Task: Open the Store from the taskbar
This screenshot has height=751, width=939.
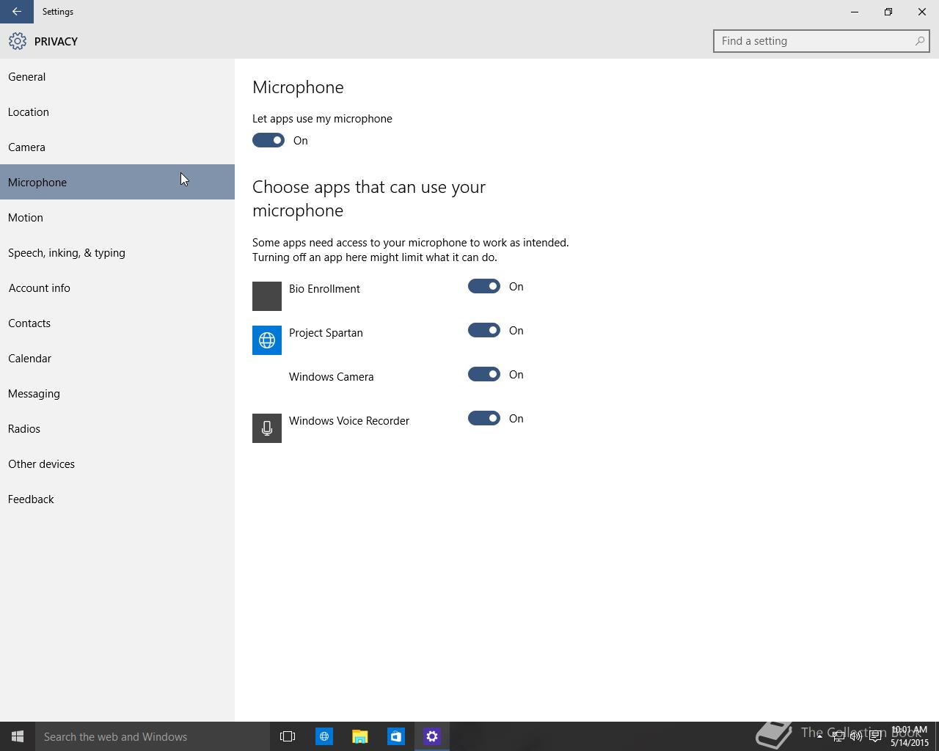Action: tap(395, 736)
